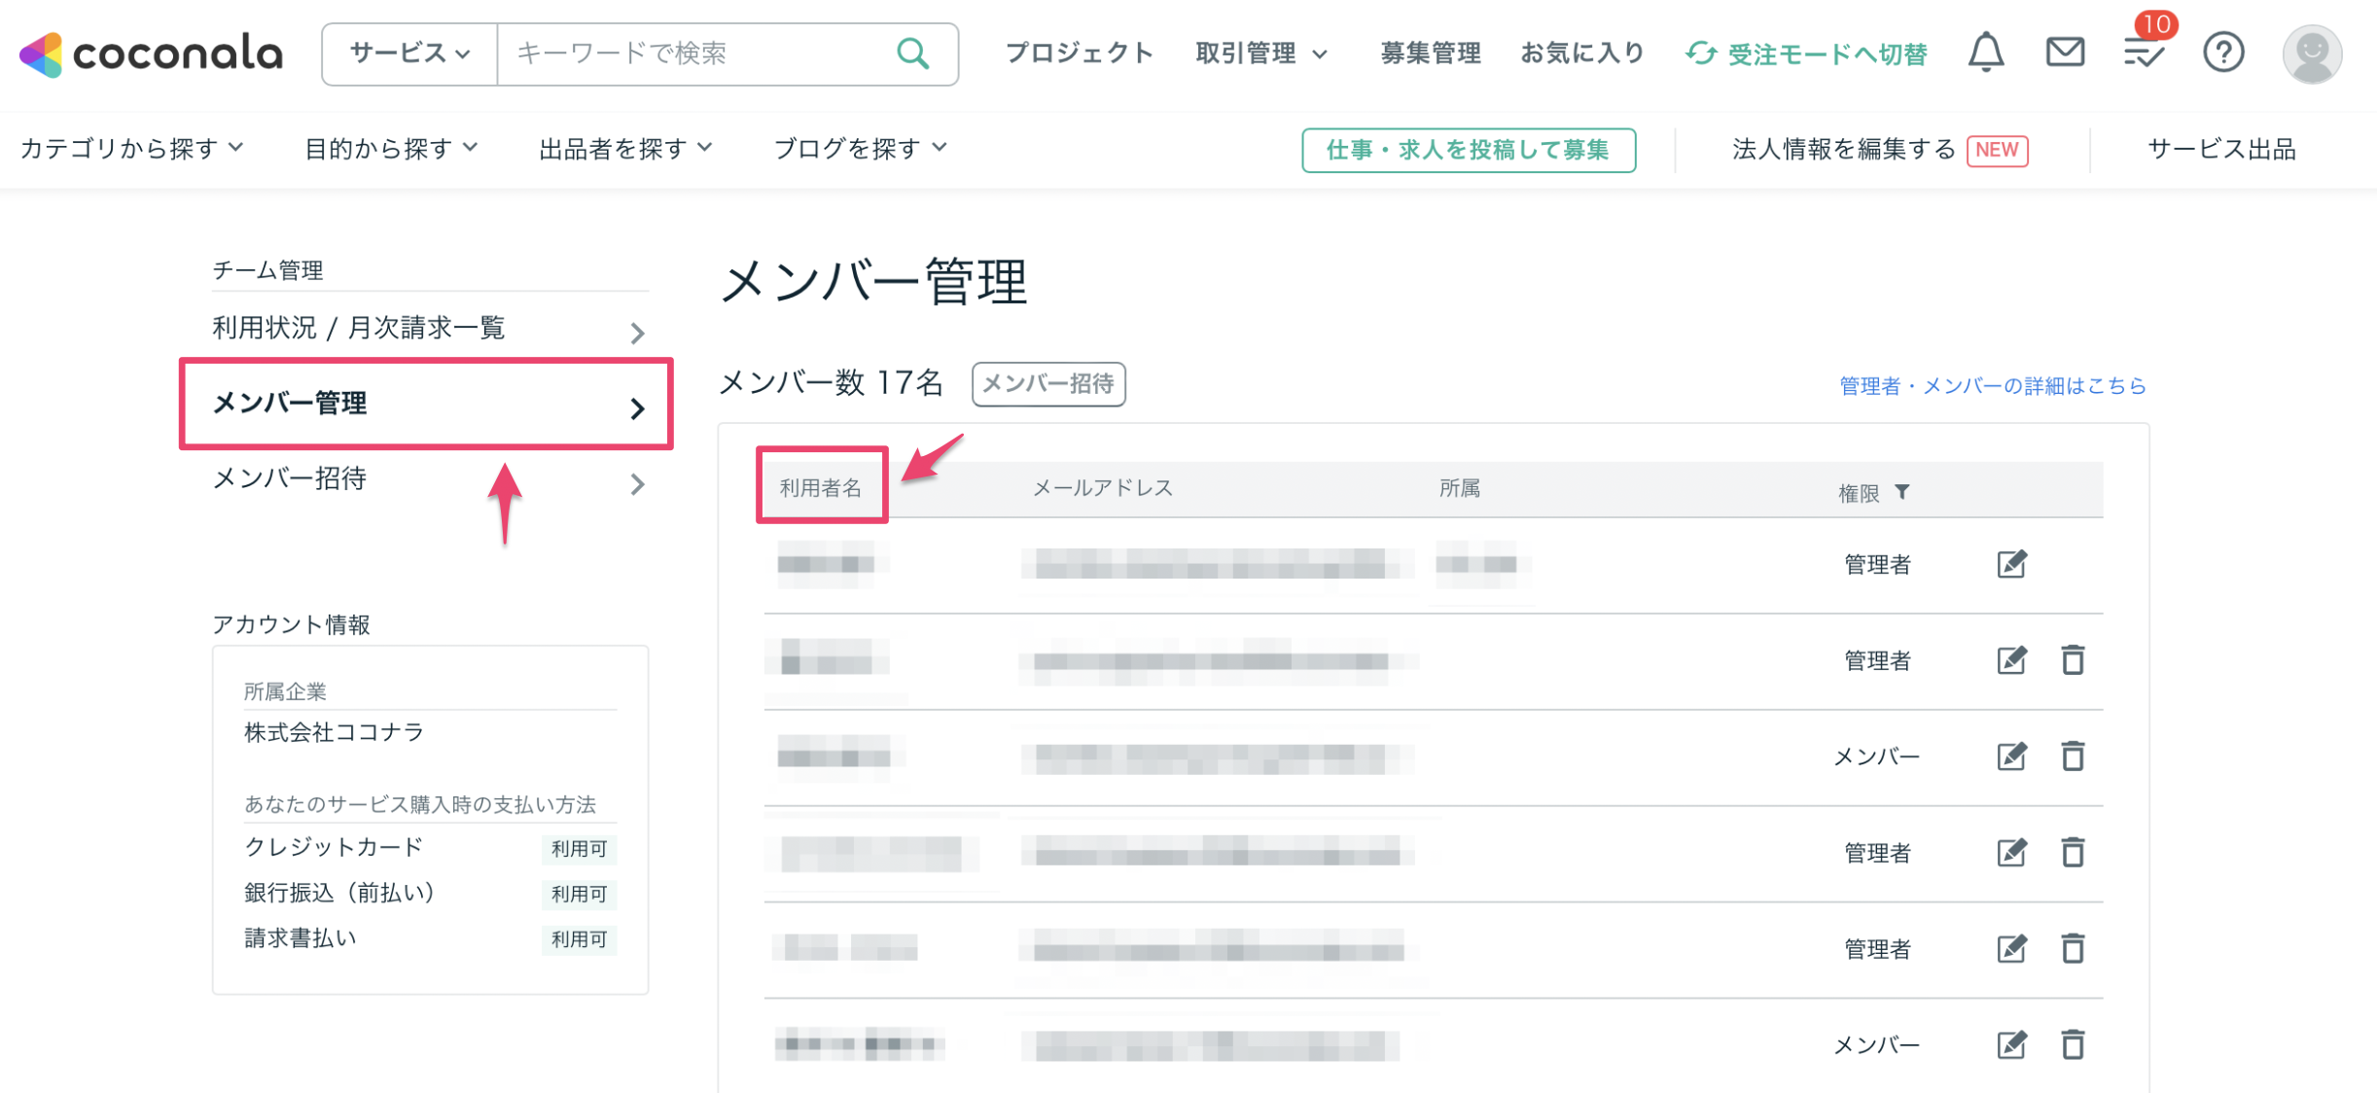Image resolution: width=2377 pixels, height=1093 pixels.
Task: Click the help question mark icon
Action: [2222, 53]
